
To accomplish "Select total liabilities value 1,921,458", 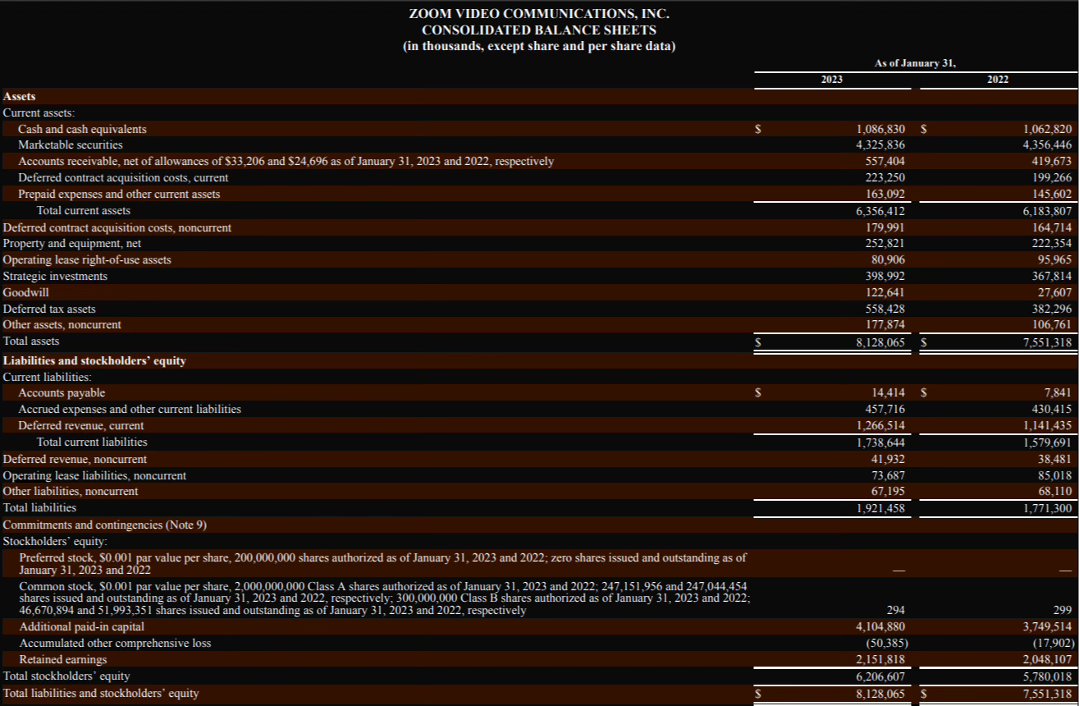I will 880,508.
